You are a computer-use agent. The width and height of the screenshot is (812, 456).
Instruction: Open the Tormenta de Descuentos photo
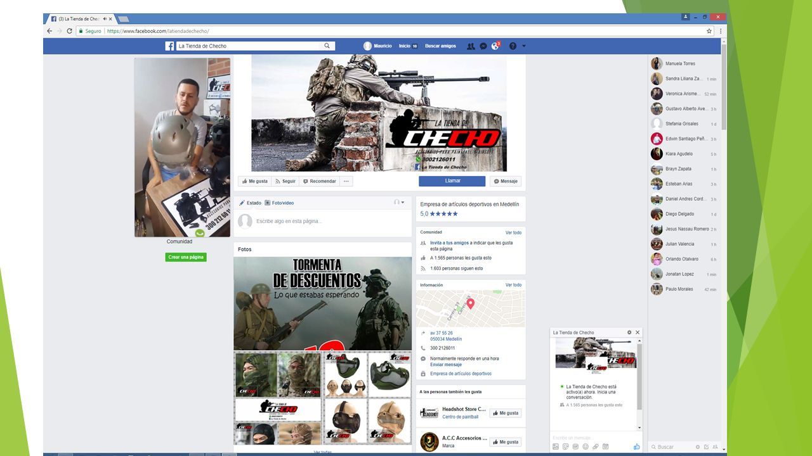coord(322,303)
